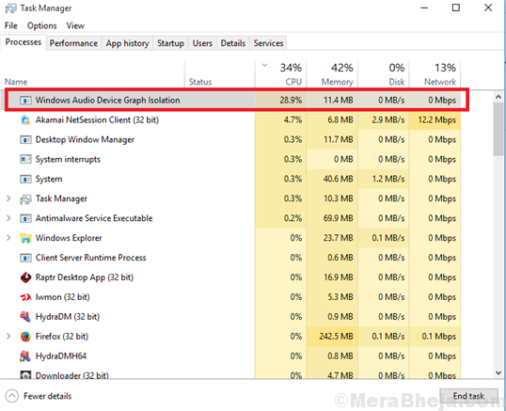Open the Options menu
506x411 pixels.
point(42,25)
